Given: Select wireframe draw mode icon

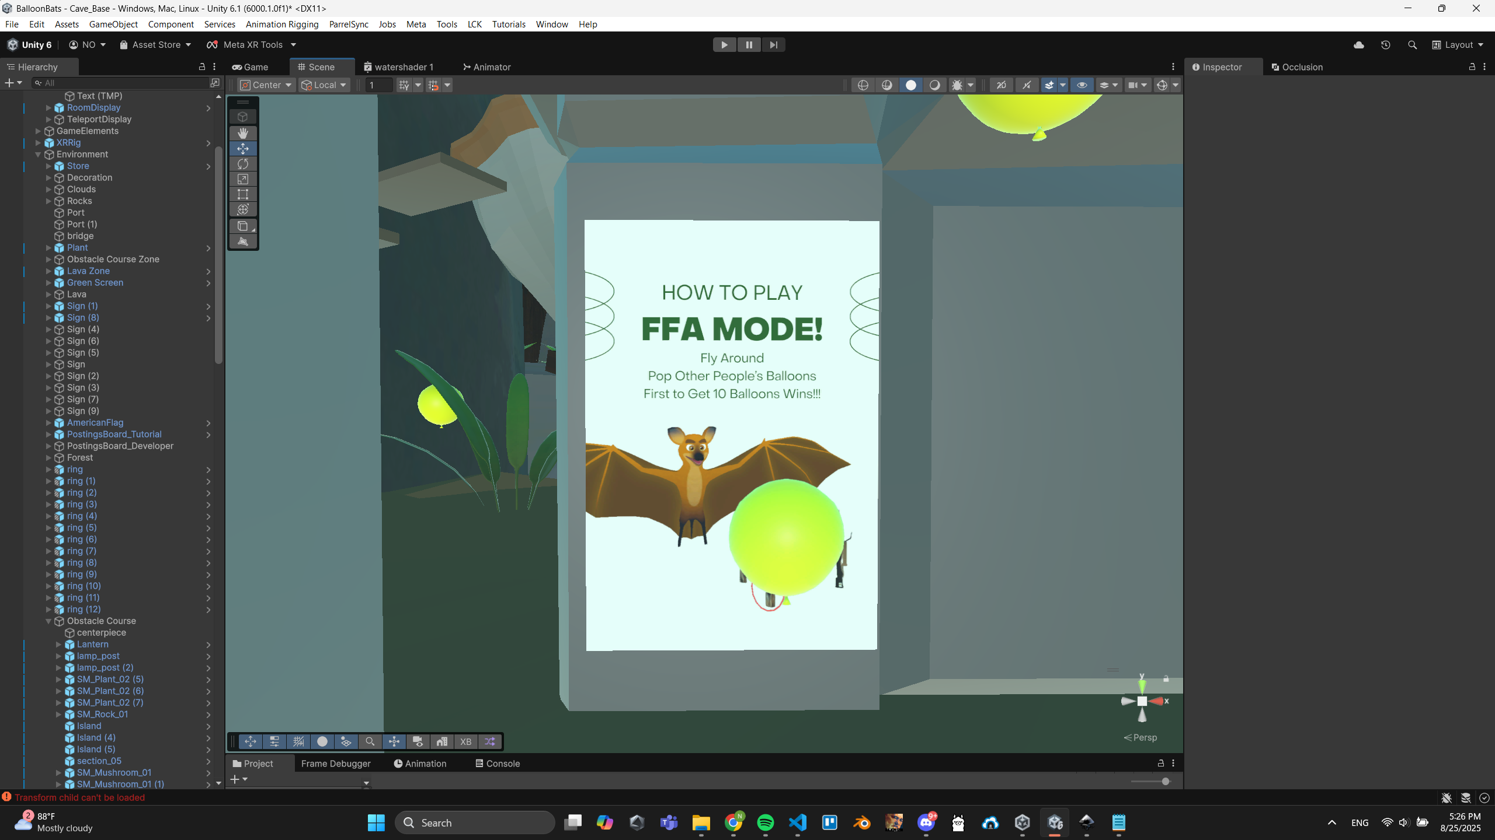Looking at the screenshot, I should [863, 85].
